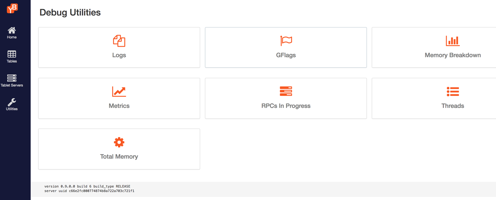Click the Total Memory text label
Viewport: 496px width, 200px height.
point(119,157)
